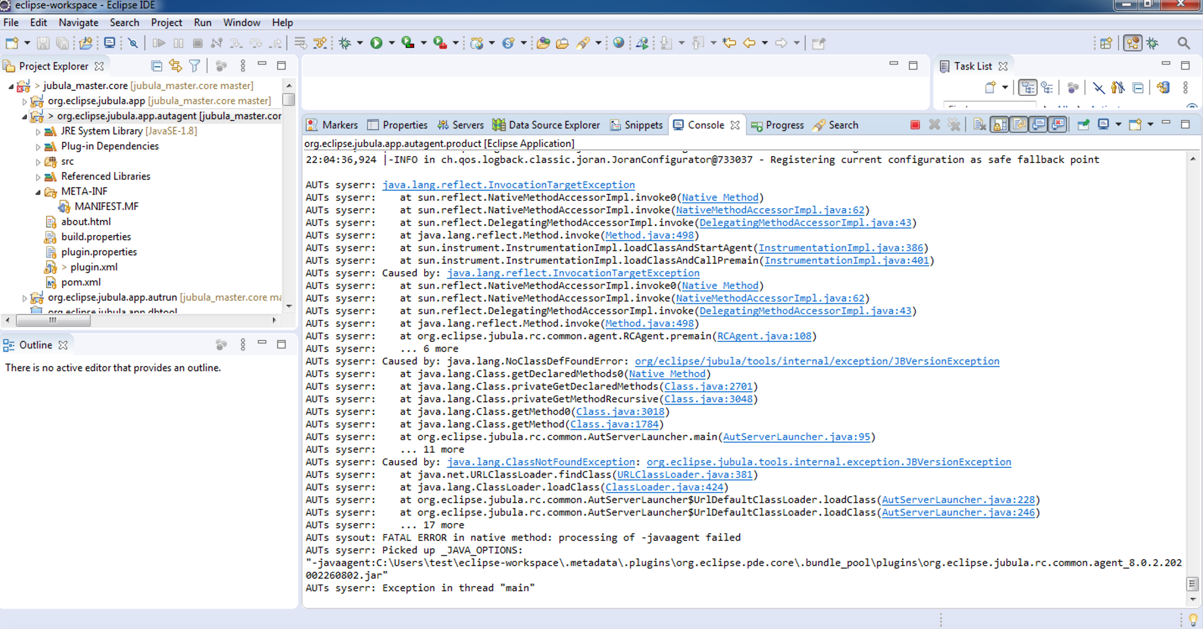Screen dimensions: 1203x629
Task: Open the Window menu
Action: [241, 22]
